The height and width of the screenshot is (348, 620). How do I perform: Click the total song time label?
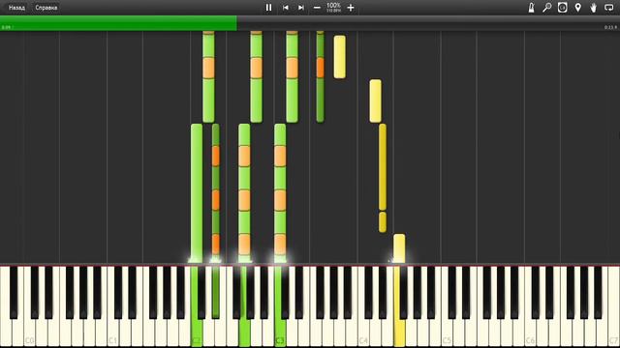(x=610, y=27)
